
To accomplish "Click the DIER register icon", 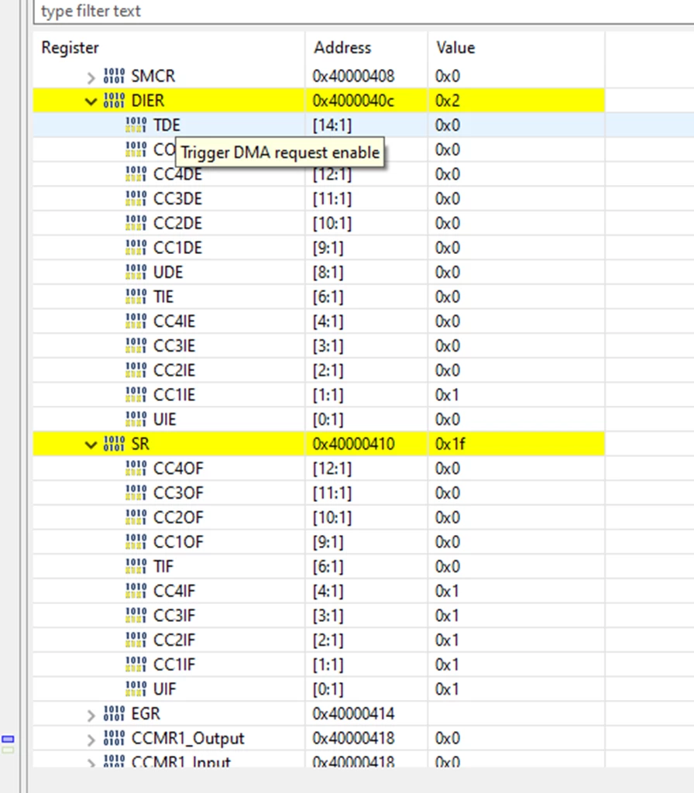I will coord(114,100).
